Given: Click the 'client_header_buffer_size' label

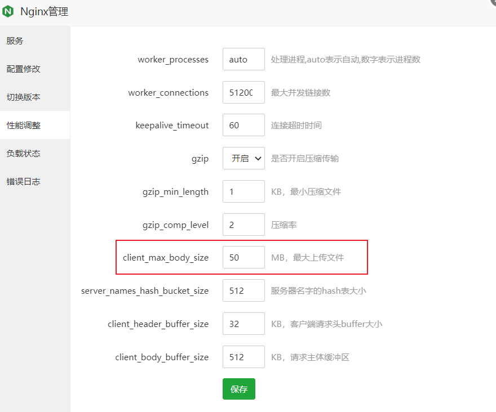Looking at the screenshot, I should (158, 324).
